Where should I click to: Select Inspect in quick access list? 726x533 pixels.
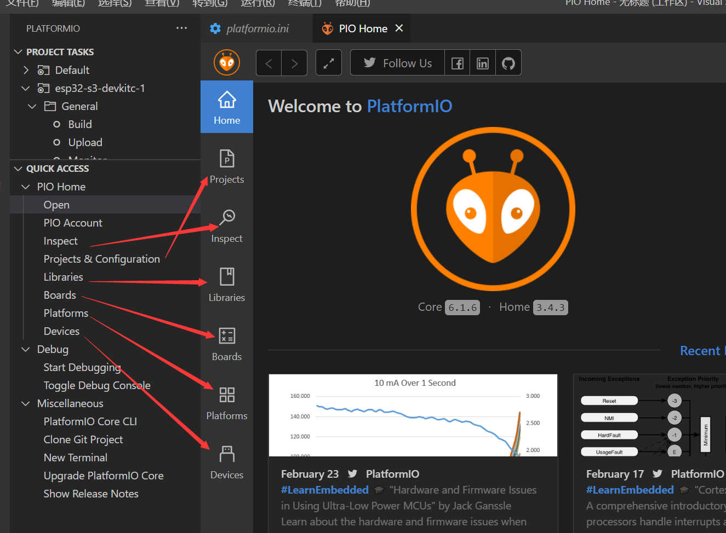(x=60, y=241)
